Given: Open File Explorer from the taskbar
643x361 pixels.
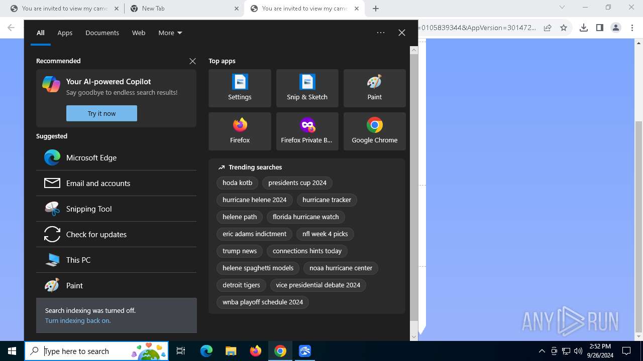Looking at the screenshot, I should [x=231, y=351].
